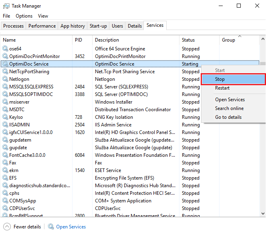Collapse view with Fewer details chevron
The height and width of the screenshot is (236, 266).
coord(7,227)
